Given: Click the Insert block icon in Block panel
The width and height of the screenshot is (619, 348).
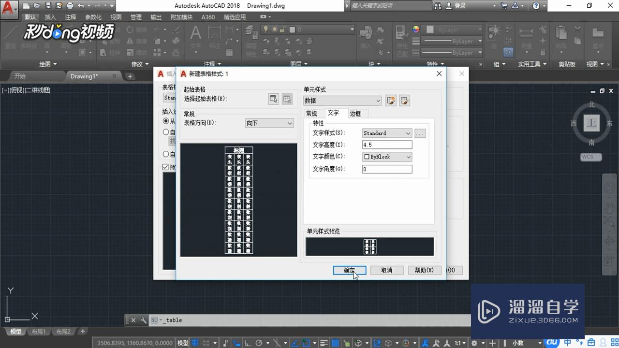Looking at the screenshot, I should tap(366, 37).
